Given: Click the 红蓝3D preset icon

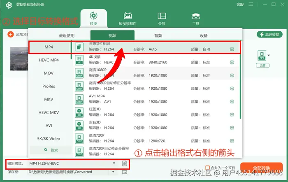Looking at the screenshot, I should coord(79,112).
